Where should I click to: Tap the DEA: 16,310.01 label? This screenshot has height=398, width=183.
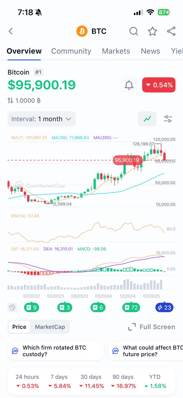(x=58, y=249)
